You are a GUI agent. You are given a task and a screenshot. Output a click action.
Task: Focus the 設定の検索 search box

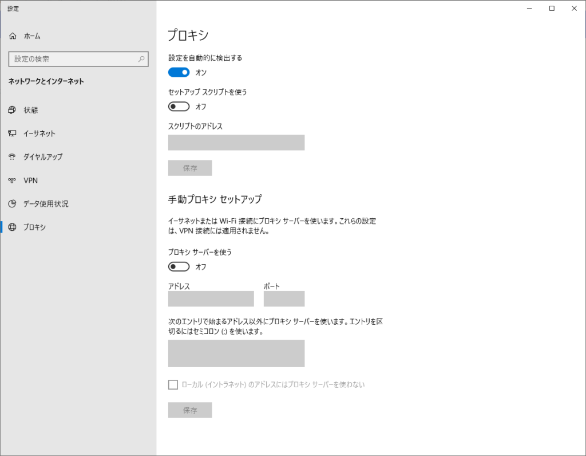point(78,59)
